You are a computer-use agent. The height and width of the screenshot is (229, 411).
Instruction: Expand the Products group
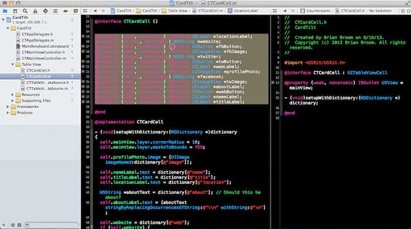coord(8,112)
